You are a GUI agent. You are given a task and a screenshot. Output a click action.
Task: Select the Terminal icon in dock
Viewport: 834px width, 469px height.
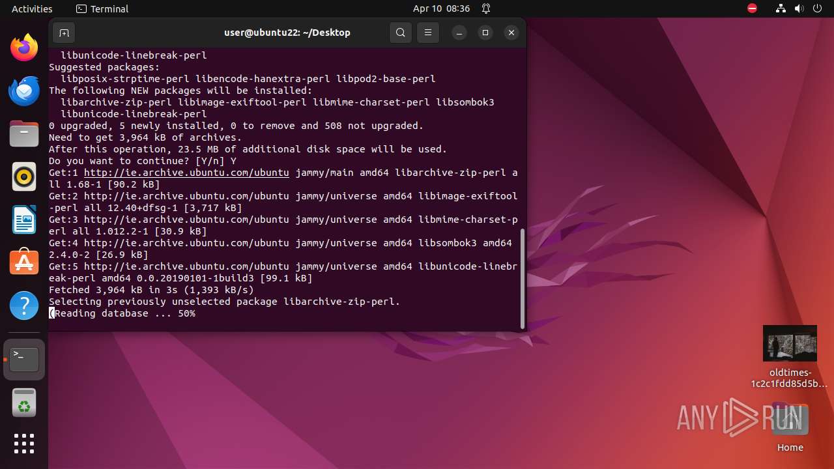[24, 359]
